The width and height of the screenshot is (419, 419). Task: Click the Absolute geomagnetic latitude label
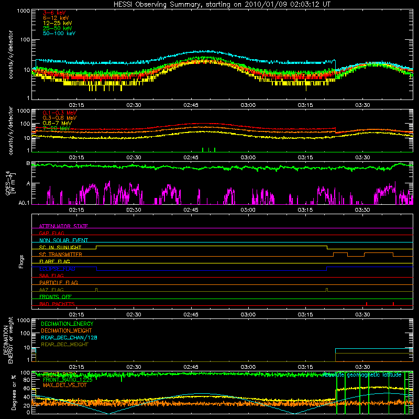click(362, 375)
